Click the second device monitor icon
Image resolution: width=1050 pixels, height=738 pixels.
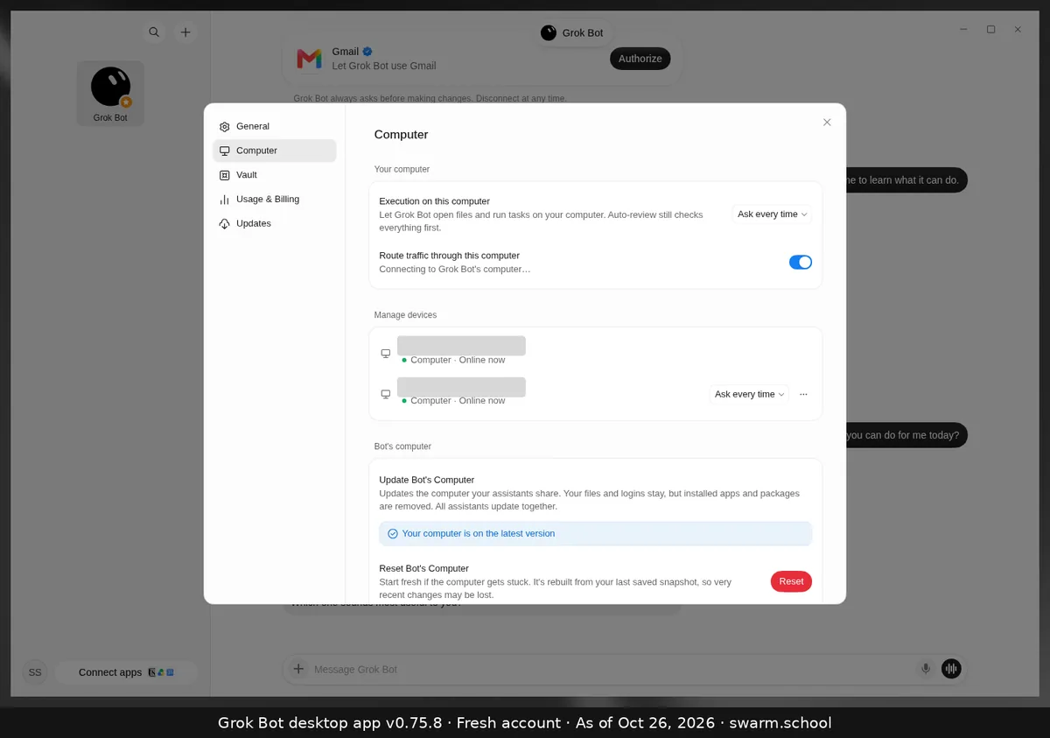pyautogui.click(x=386, y=394)
